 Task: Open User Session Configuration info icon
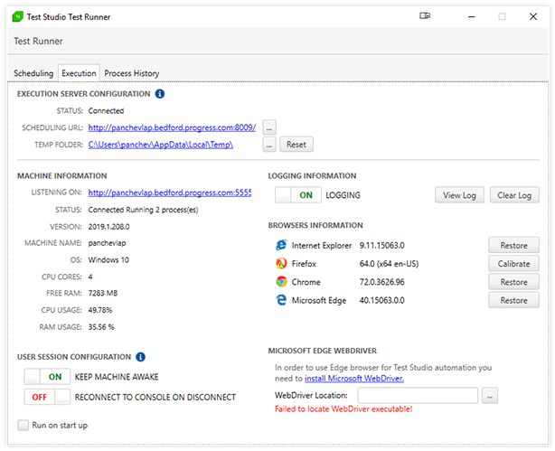click(x=140, y=357)
